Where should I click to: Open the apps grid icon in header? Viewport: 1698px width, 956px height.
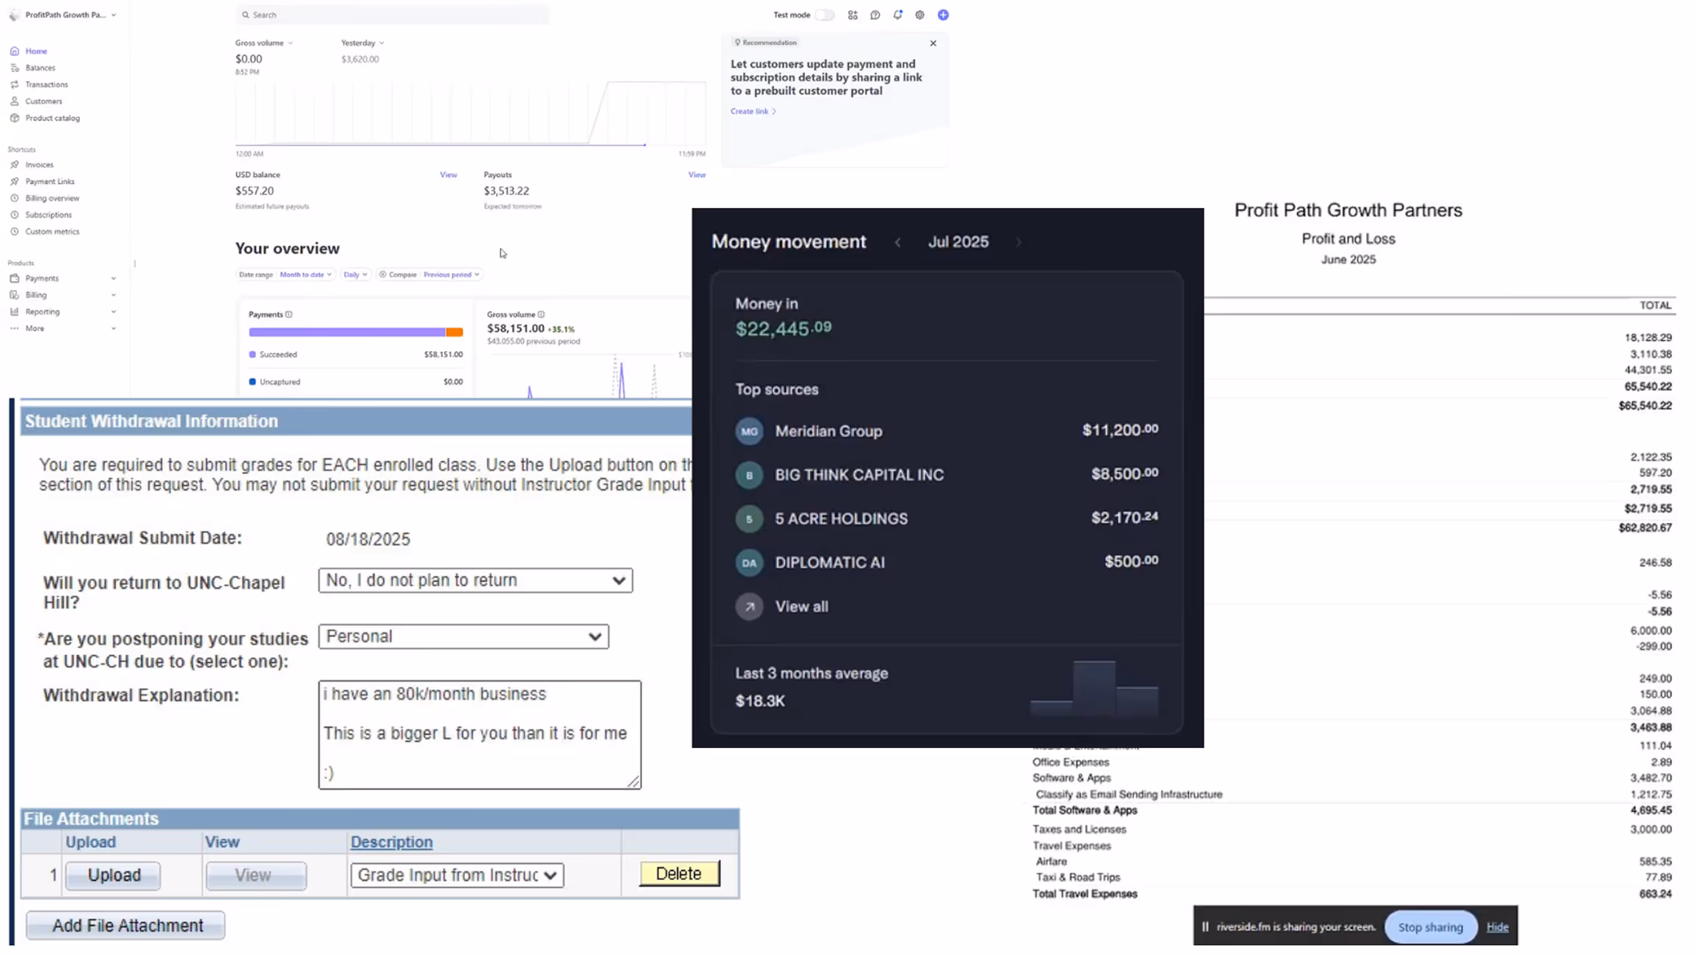click(852, 15)
